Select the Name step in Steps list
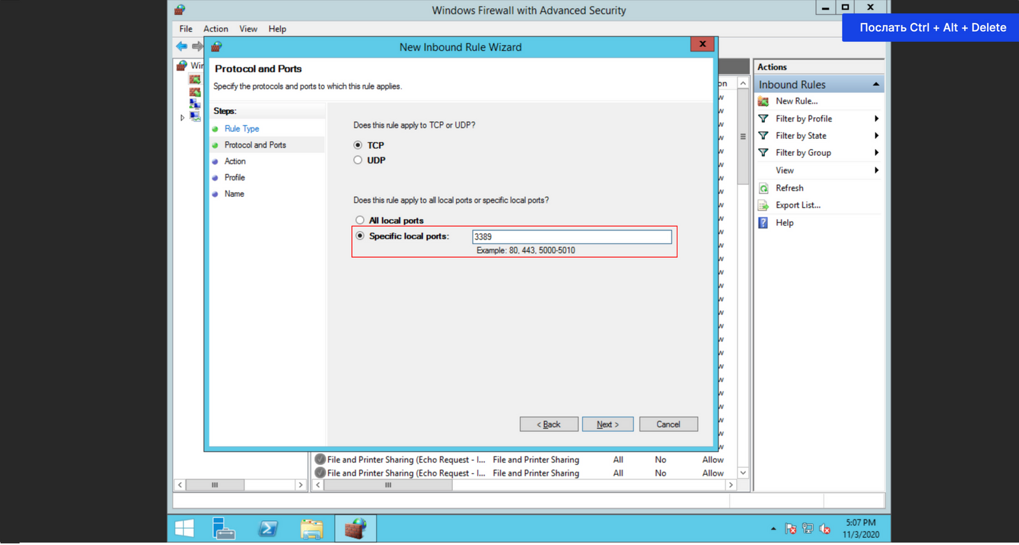The image size is (1019, 545). [234, 194]
